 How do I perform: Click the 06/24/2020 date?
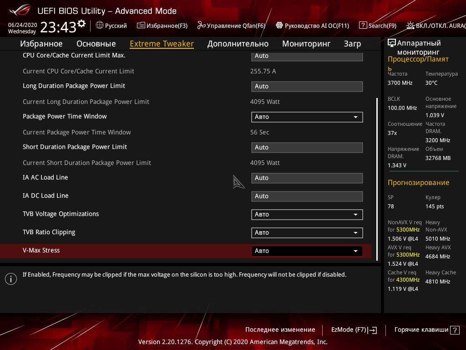[x=23, y=25]
